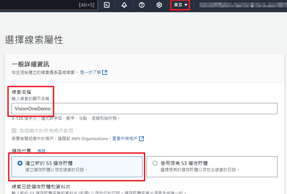Click the 資訊 link beside 儲存位置

41,151
